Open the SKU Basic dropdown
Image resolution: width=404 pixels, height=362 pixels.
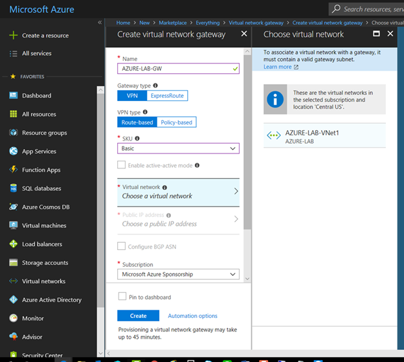(x=178, y=148)
